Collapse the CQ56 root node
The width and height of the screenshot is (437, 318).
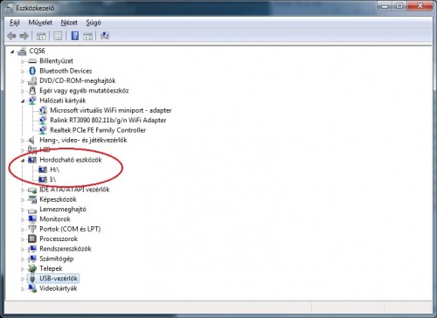[x=12, y=52]
